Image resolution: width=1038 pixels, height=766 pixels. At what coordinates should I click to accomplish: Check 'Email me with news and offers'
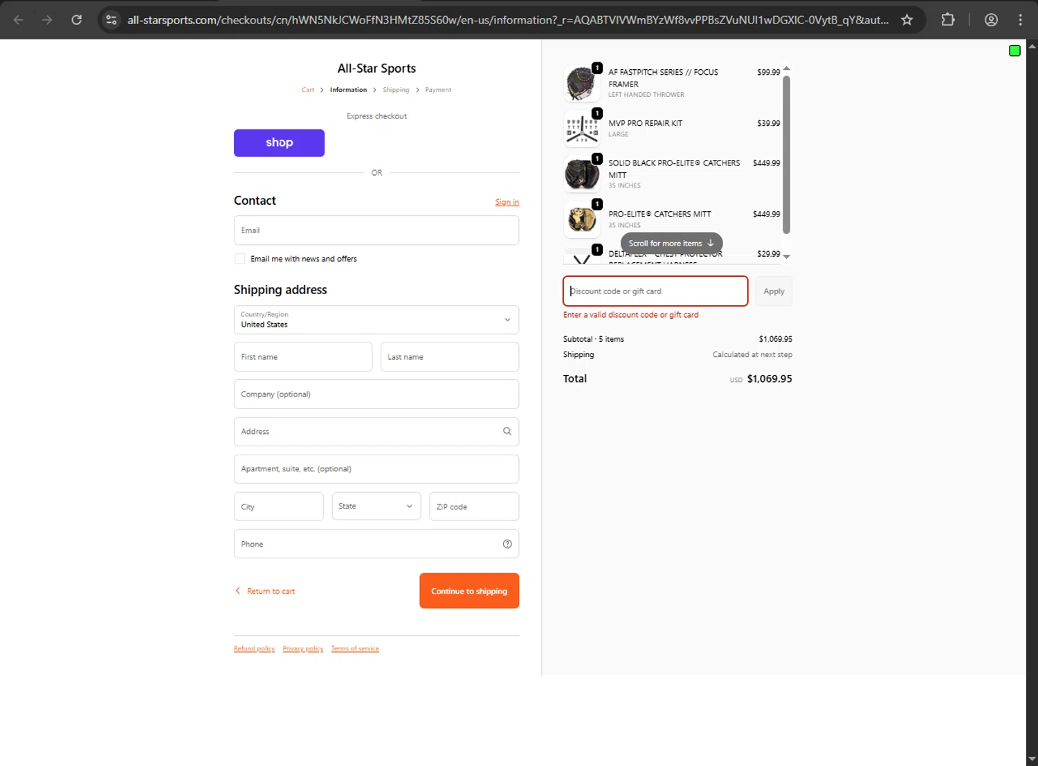239,259
